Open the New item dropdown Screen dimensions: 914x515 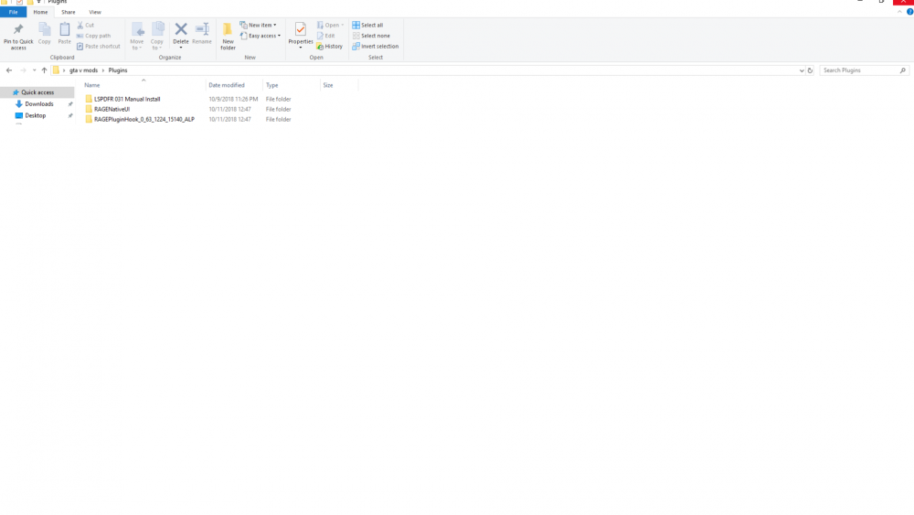pyautogui.click(x=259, y=25)
